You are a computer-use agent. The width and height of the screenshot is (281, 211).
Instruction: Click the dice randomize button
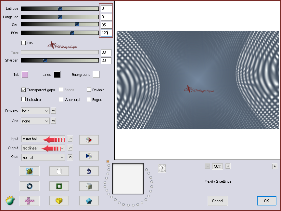(x=89, y=186)
